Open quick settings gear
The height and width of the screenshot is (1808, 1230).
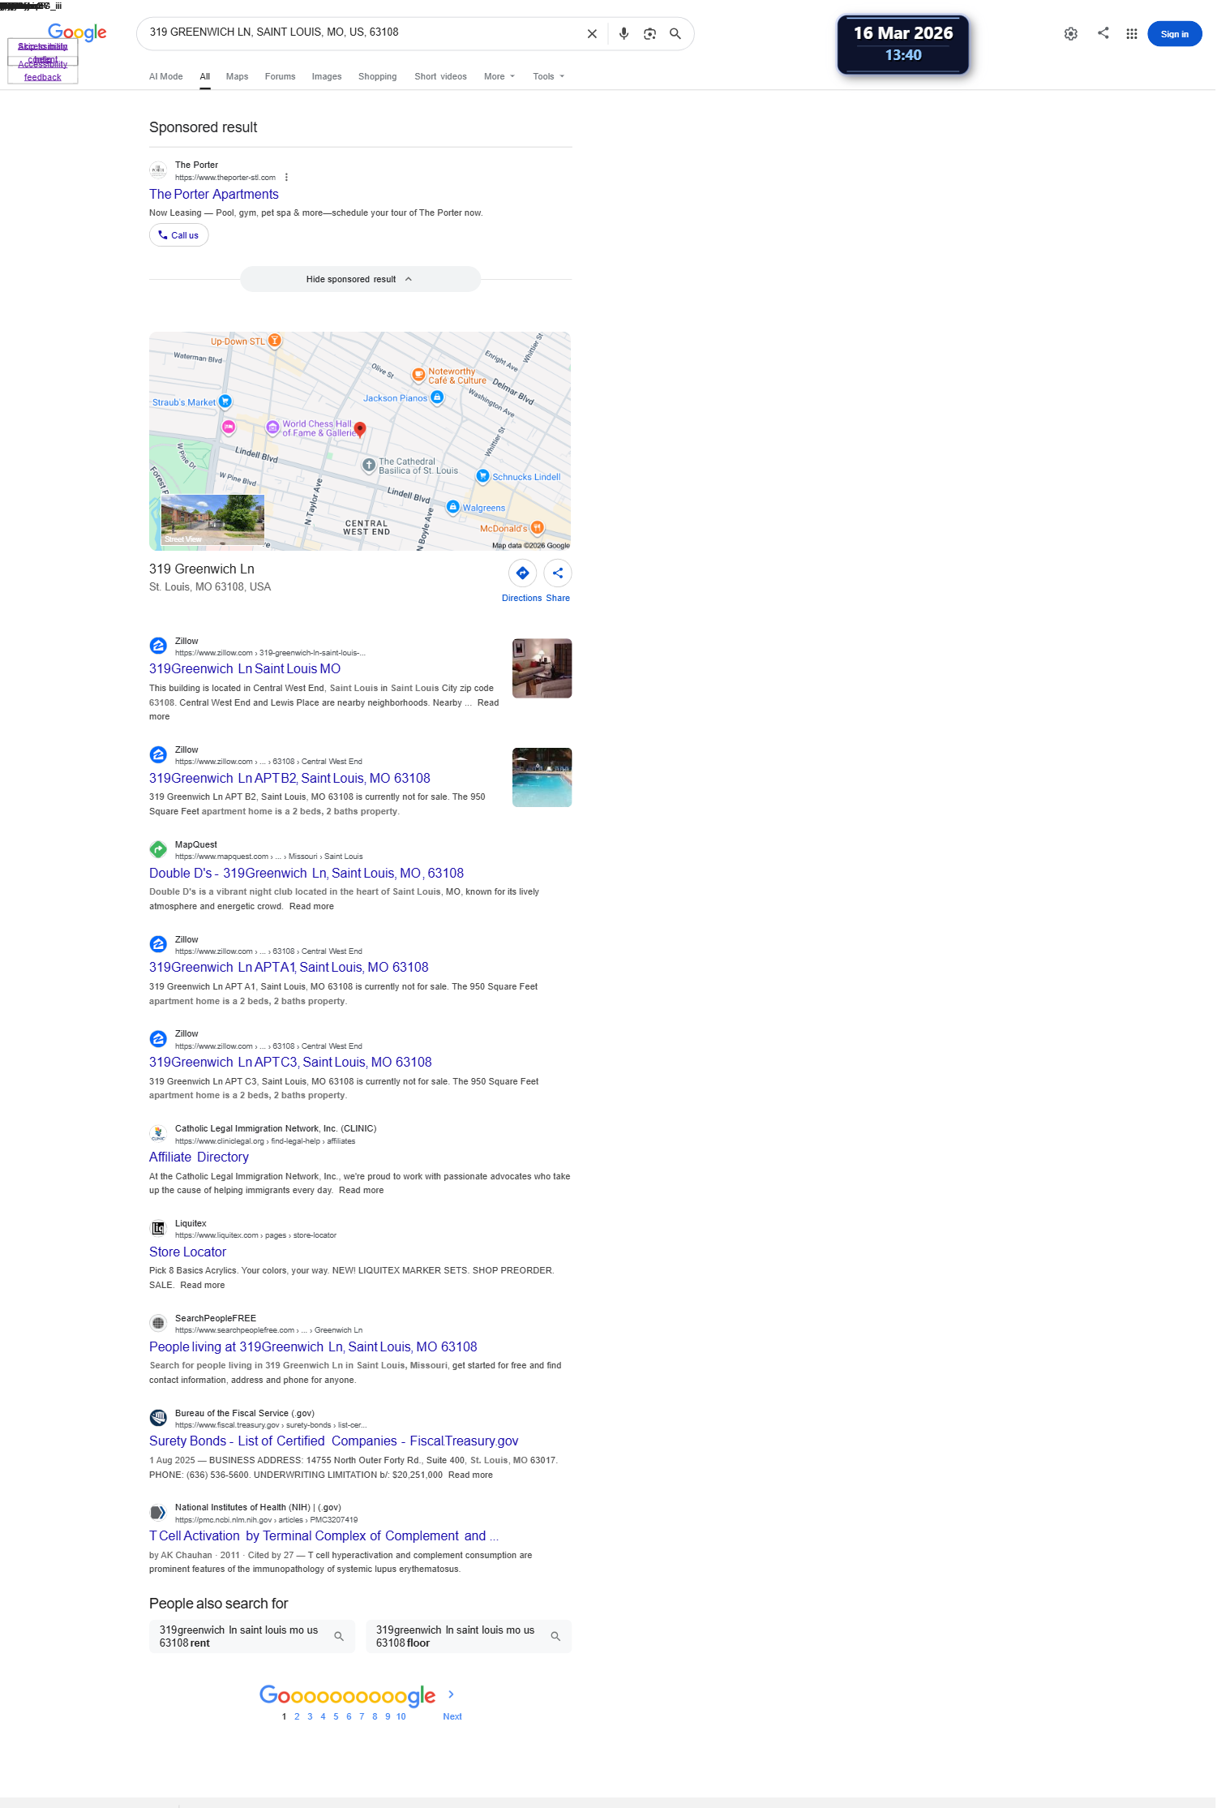click(1070, 34)
